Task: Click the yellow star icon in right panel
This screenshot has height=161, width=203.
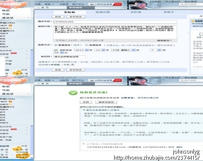Action: (x=193, y=21)
